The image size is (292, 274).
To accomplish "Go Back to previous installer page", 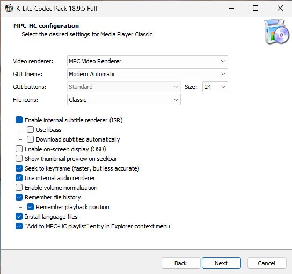I will 181,263.
